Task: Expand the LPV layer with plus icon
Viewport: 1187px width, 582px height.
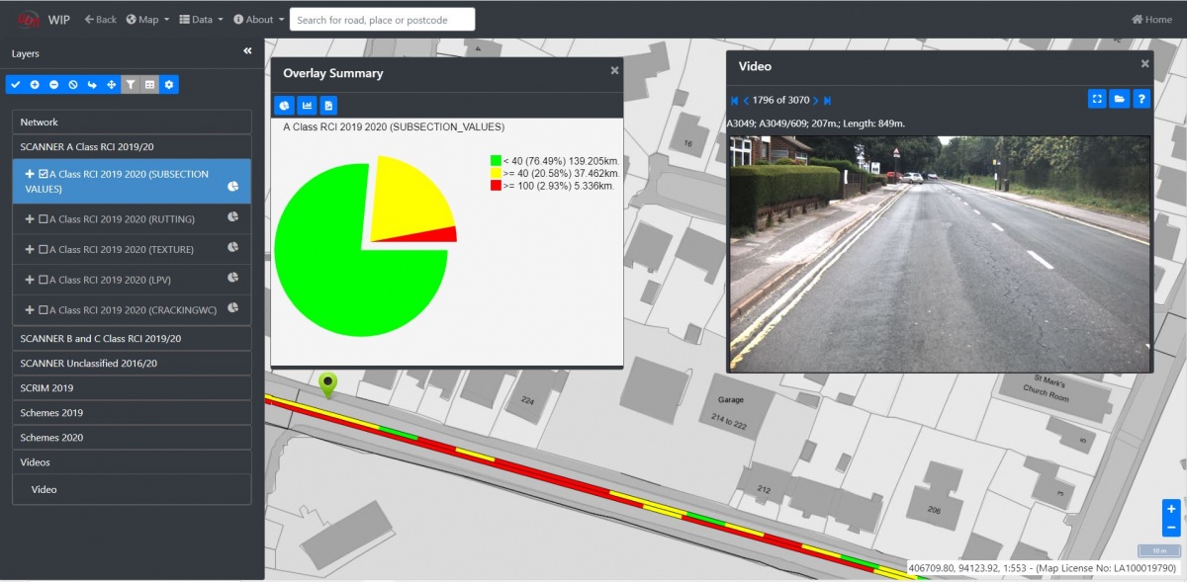Action: pyautogui.click(x=30, y=280)
